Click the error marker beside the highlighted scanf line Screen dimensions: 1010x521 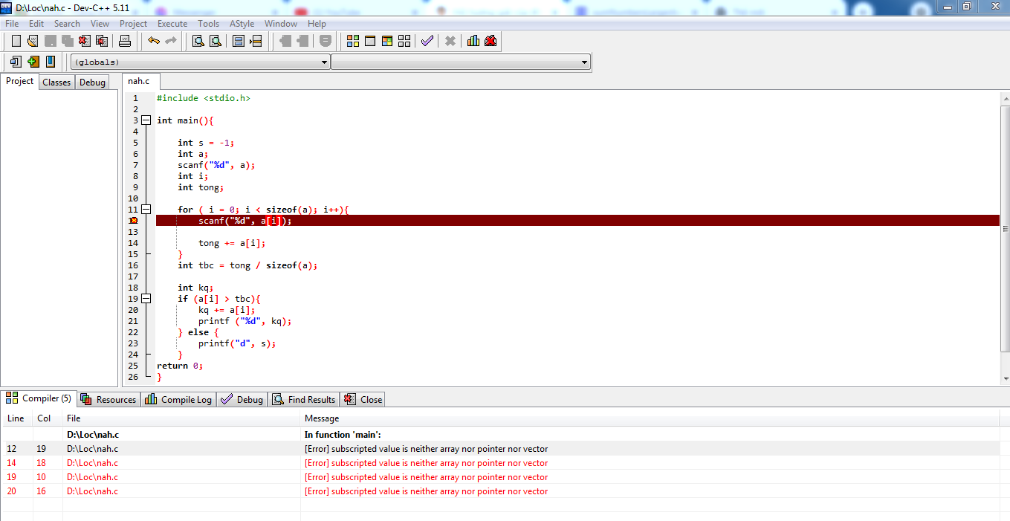[x=133, y=221]
